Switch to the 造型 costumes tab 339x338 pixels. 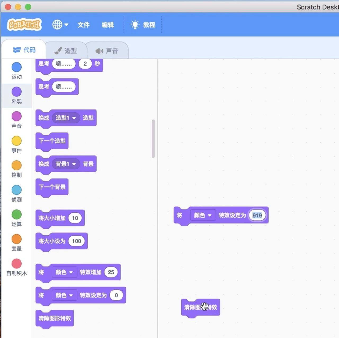click(66, 51)
